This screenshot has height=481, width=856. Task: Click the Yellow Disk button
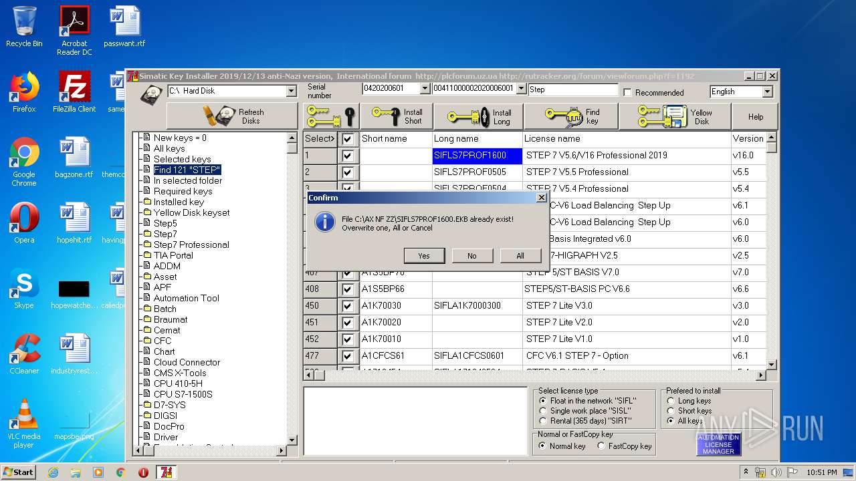(674, 116)
